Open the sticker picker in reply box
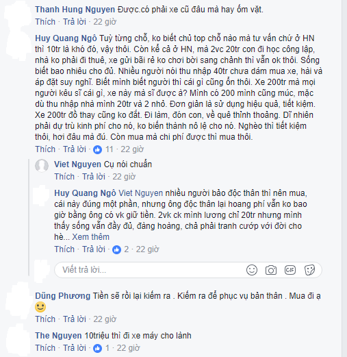This screenshot has width=347, height=357. point(309,270)
